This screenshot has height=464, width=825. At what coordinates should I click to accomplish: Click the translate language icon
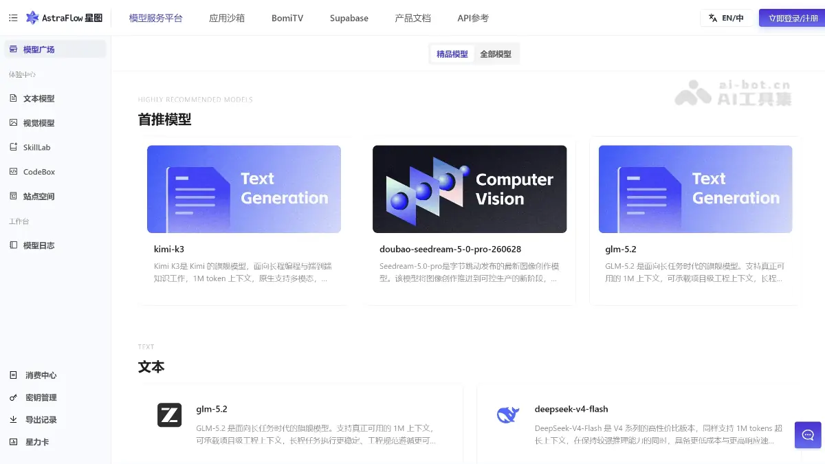click(713, 18)
